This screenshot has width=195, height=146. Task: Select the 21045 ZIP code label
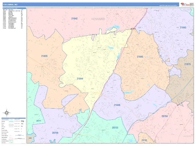coord(140,57)
